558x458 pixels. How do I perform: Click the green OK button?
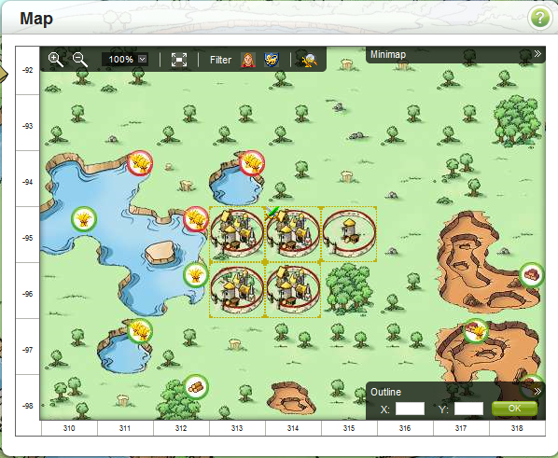click(514, 409)
